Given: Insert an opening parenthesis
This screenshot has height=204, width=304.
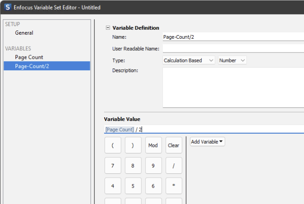Looking at the screenshot, I should coord(113,145).
